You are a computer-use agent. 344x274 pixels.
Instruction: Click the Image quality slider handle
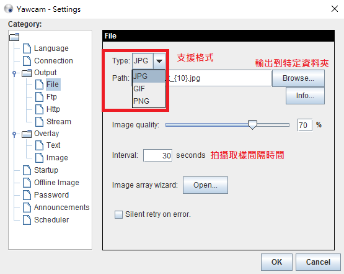(x=252, y=125)
